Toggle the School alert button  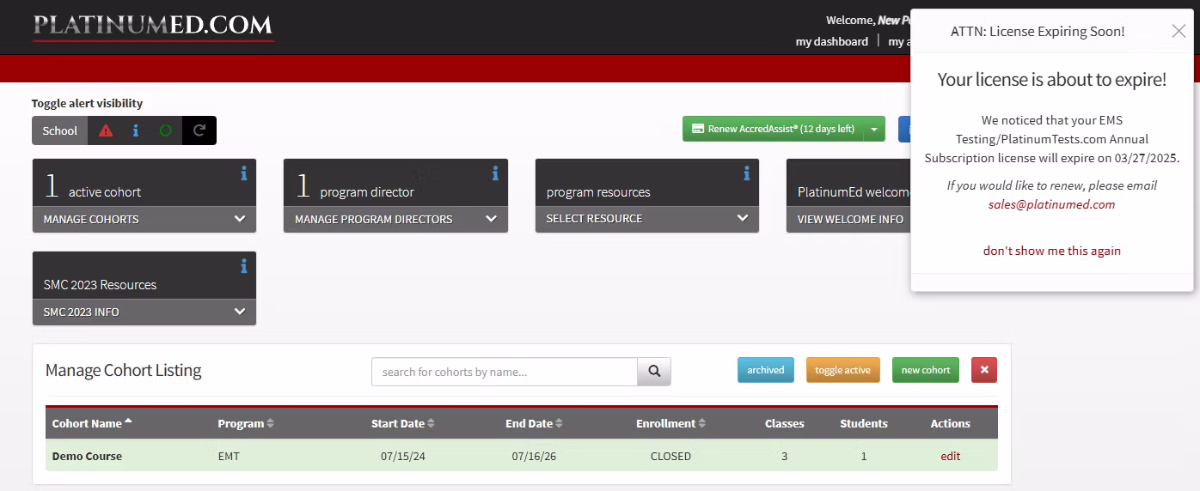pyautogui.click(x=60, y=130)
